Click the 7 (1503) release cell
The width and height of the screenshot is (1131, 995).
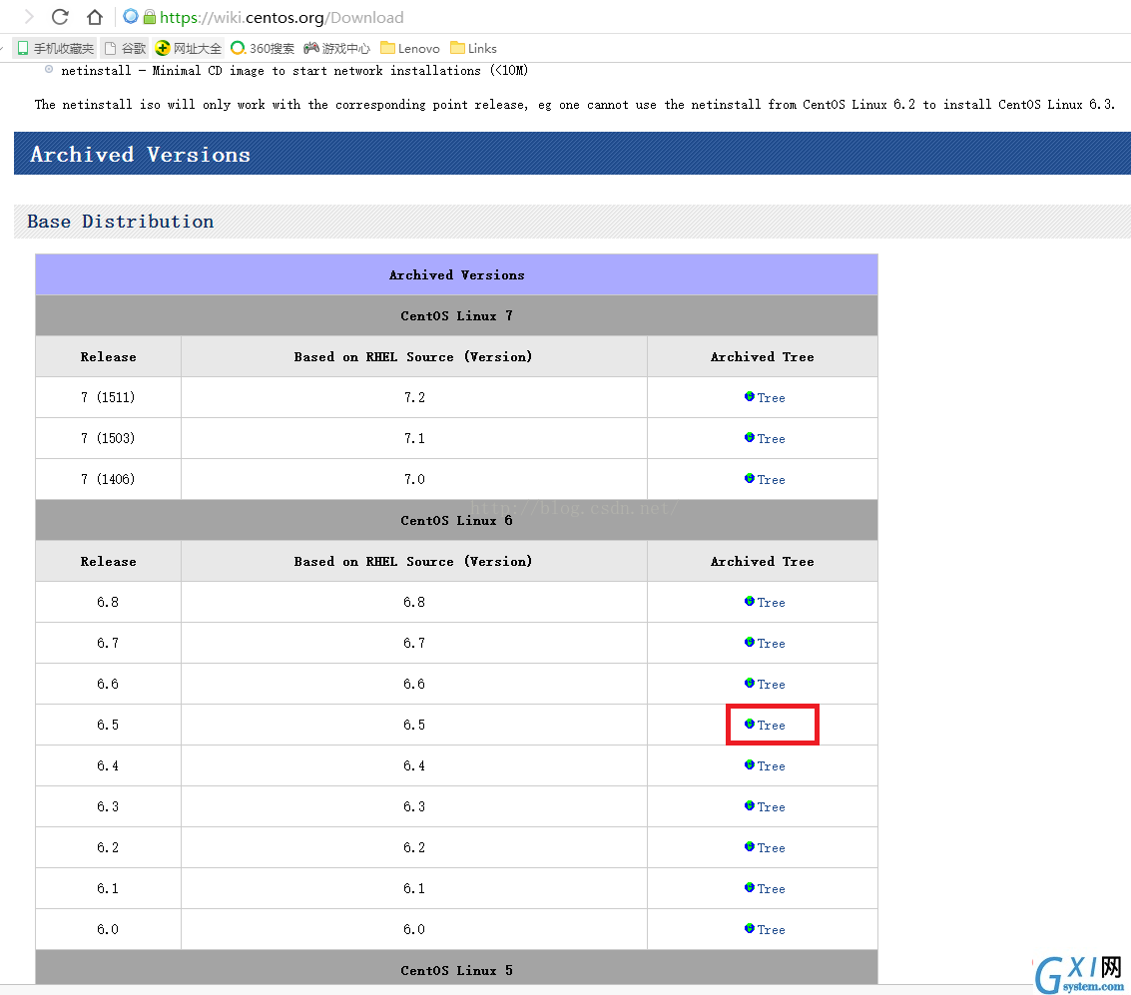point(108,438)
